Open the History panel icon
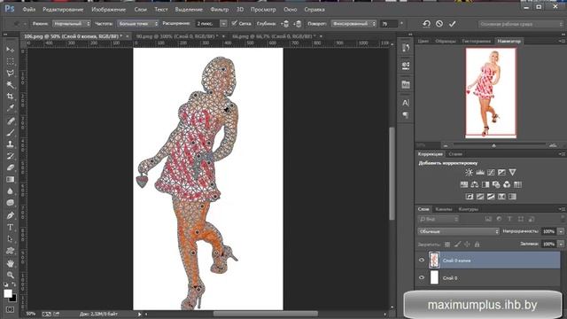567x319 pixels. pyautogui.click(x=406, y=48)
